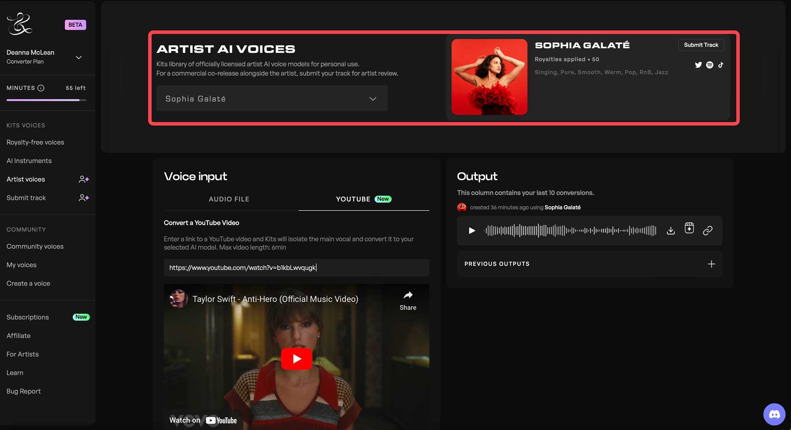Click the "Royalties applied • 50" text

click(x=567, y=59)
